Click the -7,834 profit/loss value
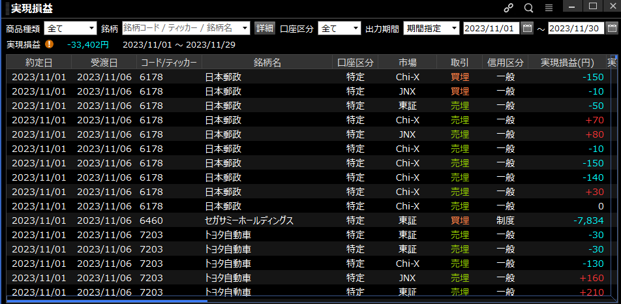This screenshot has height=304, width=621. tap(588, 220)
